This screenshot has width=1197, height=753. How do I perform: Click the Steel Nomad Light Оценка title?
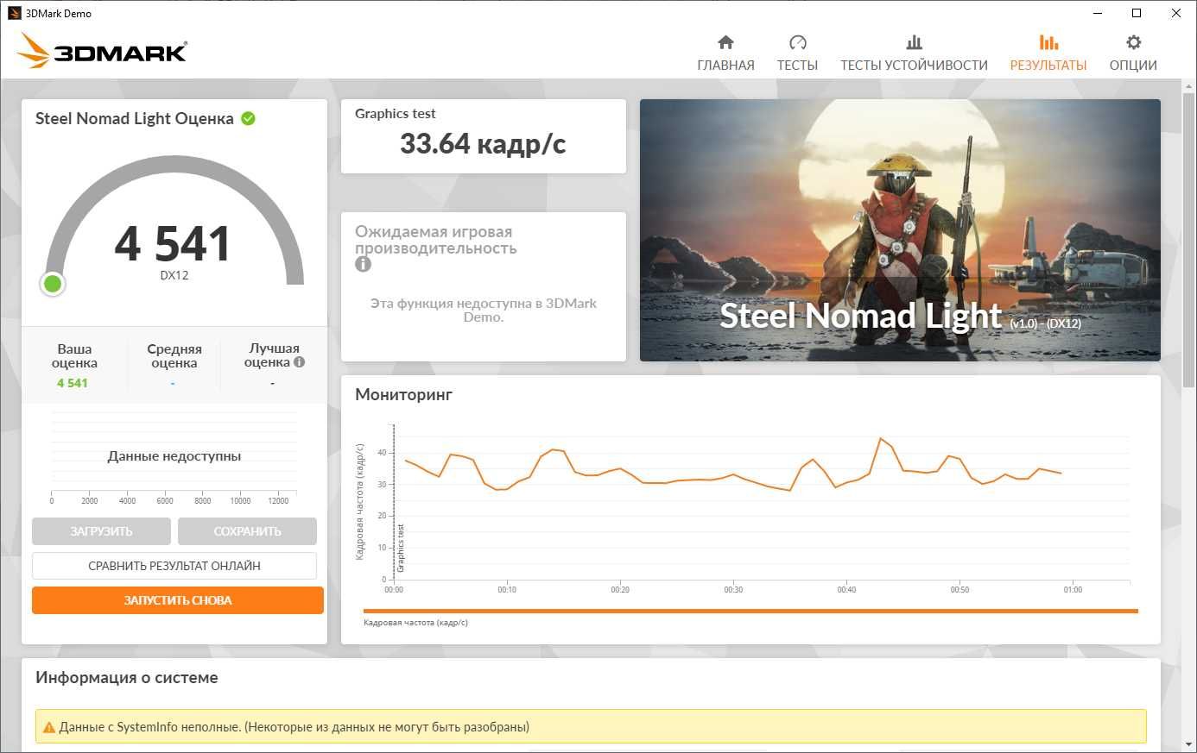[x=135, y=119]
